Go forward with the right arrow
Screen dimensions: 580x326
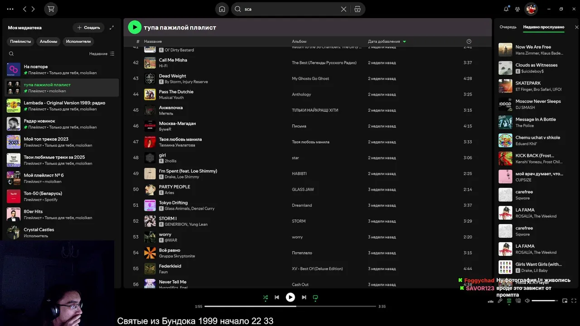(33, 9)
